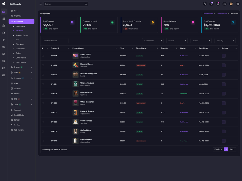This screenshot has width=242, height=181.
Task: Go to Add Product in sidebar
Action: (21, 62)
